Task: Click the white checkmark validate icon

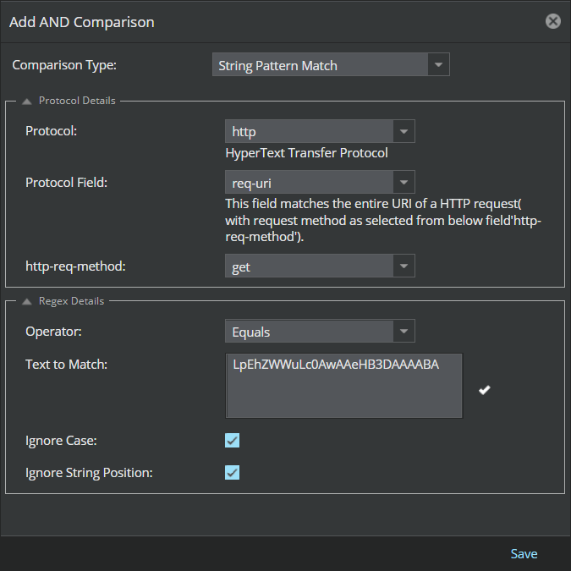Action: pos(485,390)
